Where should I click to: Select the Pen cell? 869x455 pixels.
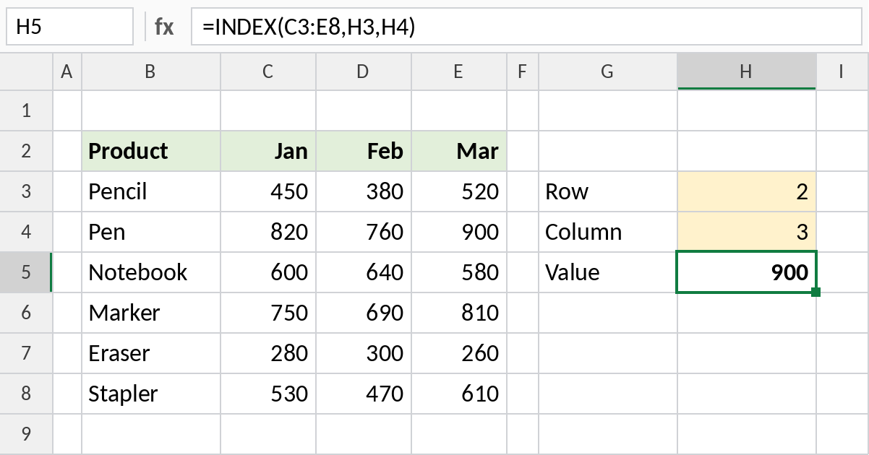coord(151,232)
